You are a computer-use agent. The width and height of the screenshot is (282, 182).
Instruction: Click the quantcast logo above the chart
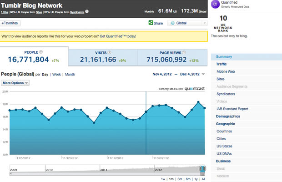tap(195, 89)
